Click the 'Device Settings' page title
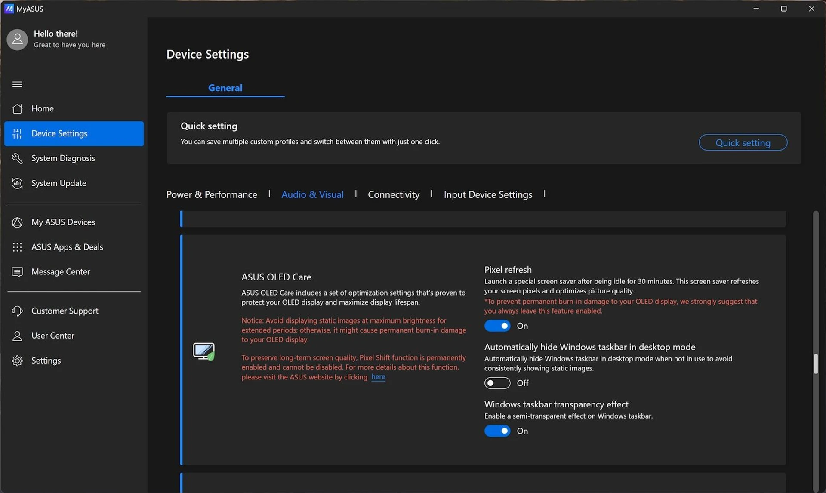This screenshot has height=493, width=826. 207,54
